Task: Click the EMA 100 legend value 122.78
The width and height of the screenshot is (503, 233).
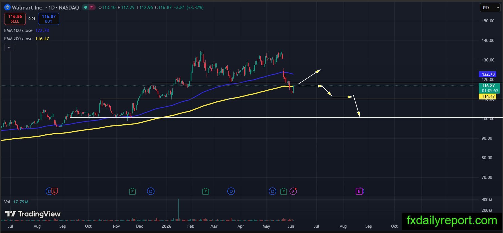Action: pos(42,30)
